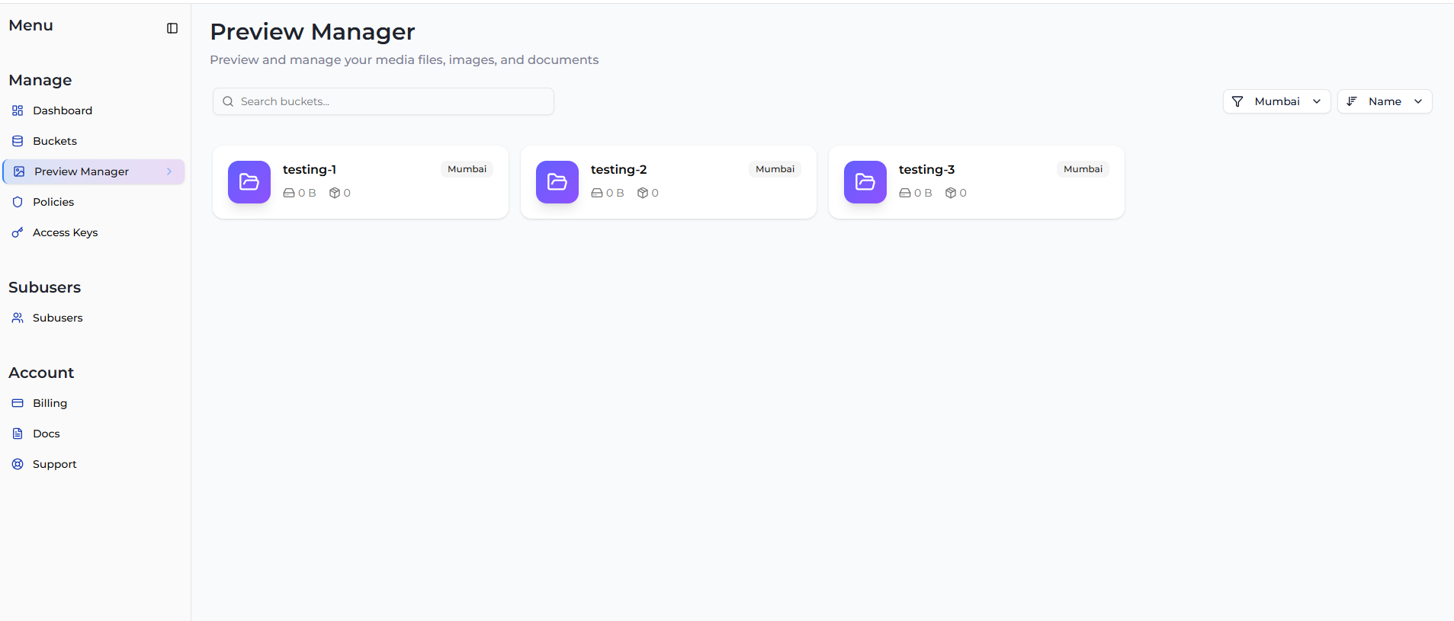Click the search magnifier icon
Image resolution: width=1454 pixels, height=621 pixels.
coord(228,101)
